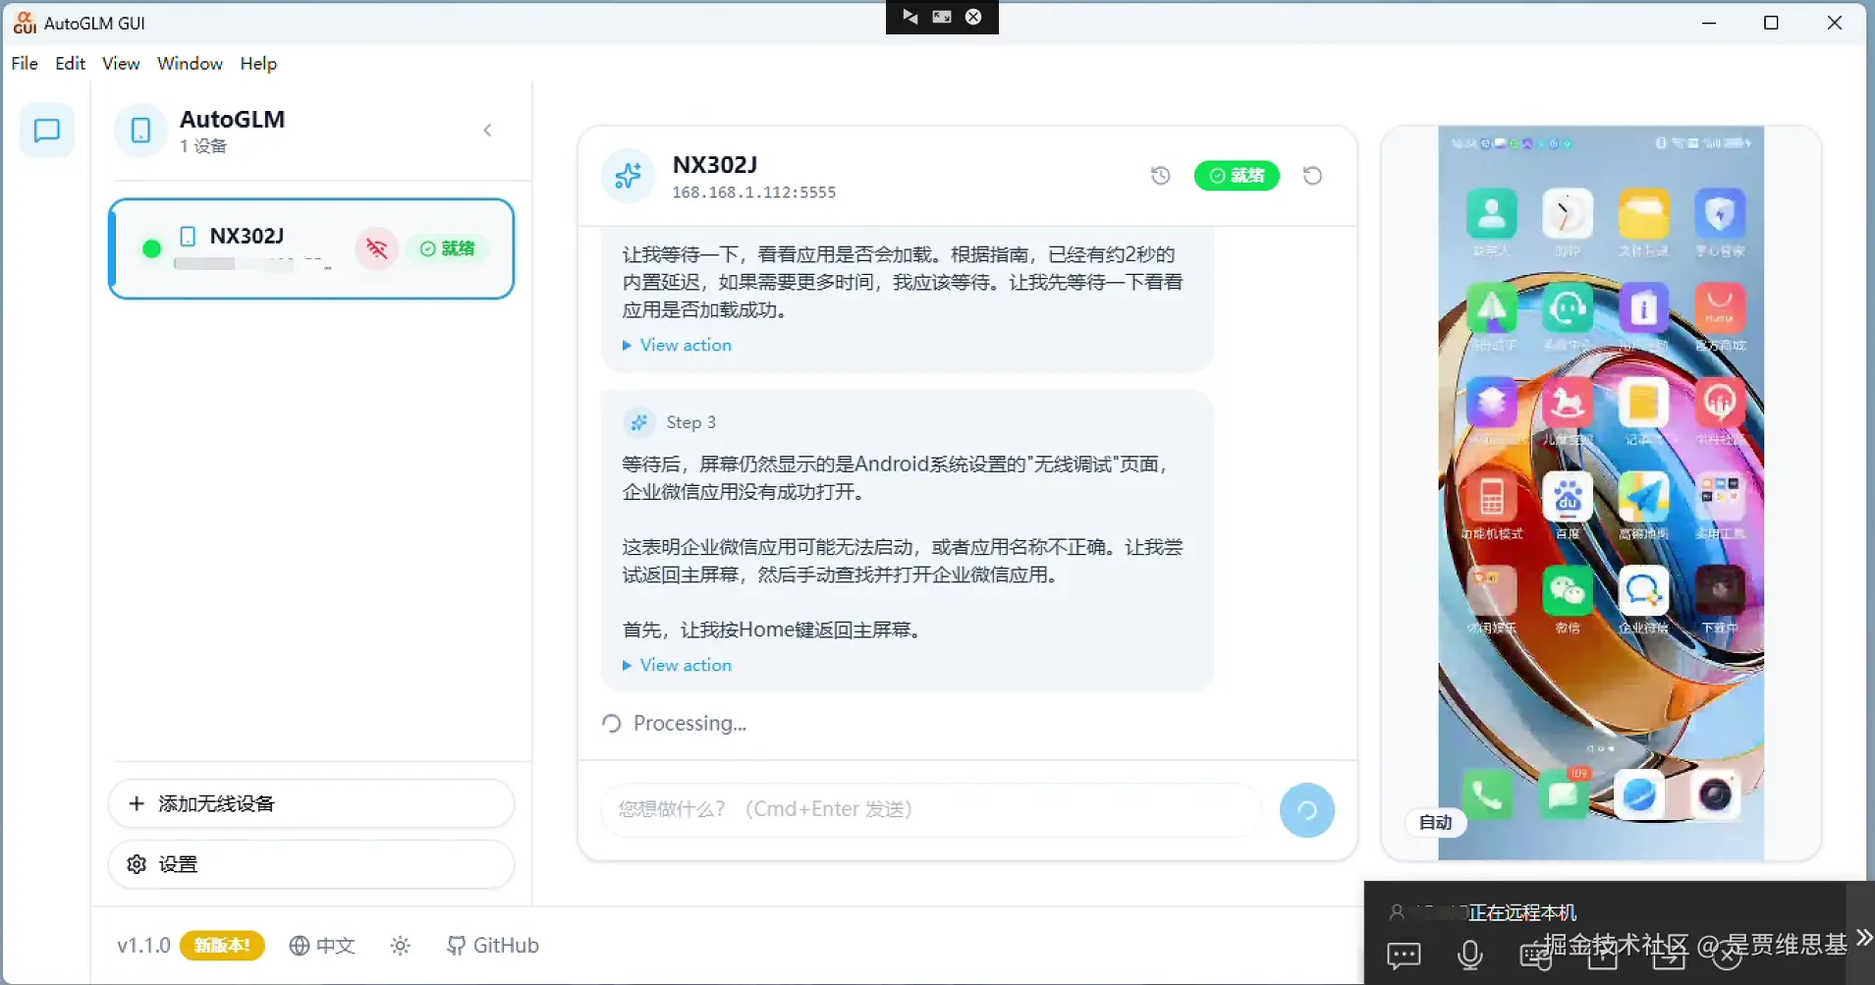The image size is (1875, 985).
Task: Click the green 就绪 status badge in header
Action: click(x=1237, y=176)
